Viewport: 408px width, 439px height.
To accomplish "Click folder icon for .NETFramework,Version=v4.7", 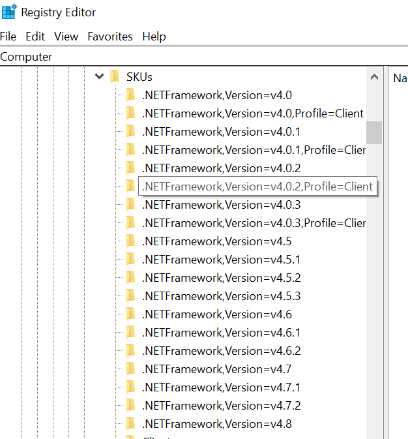I will pos(131,369).
